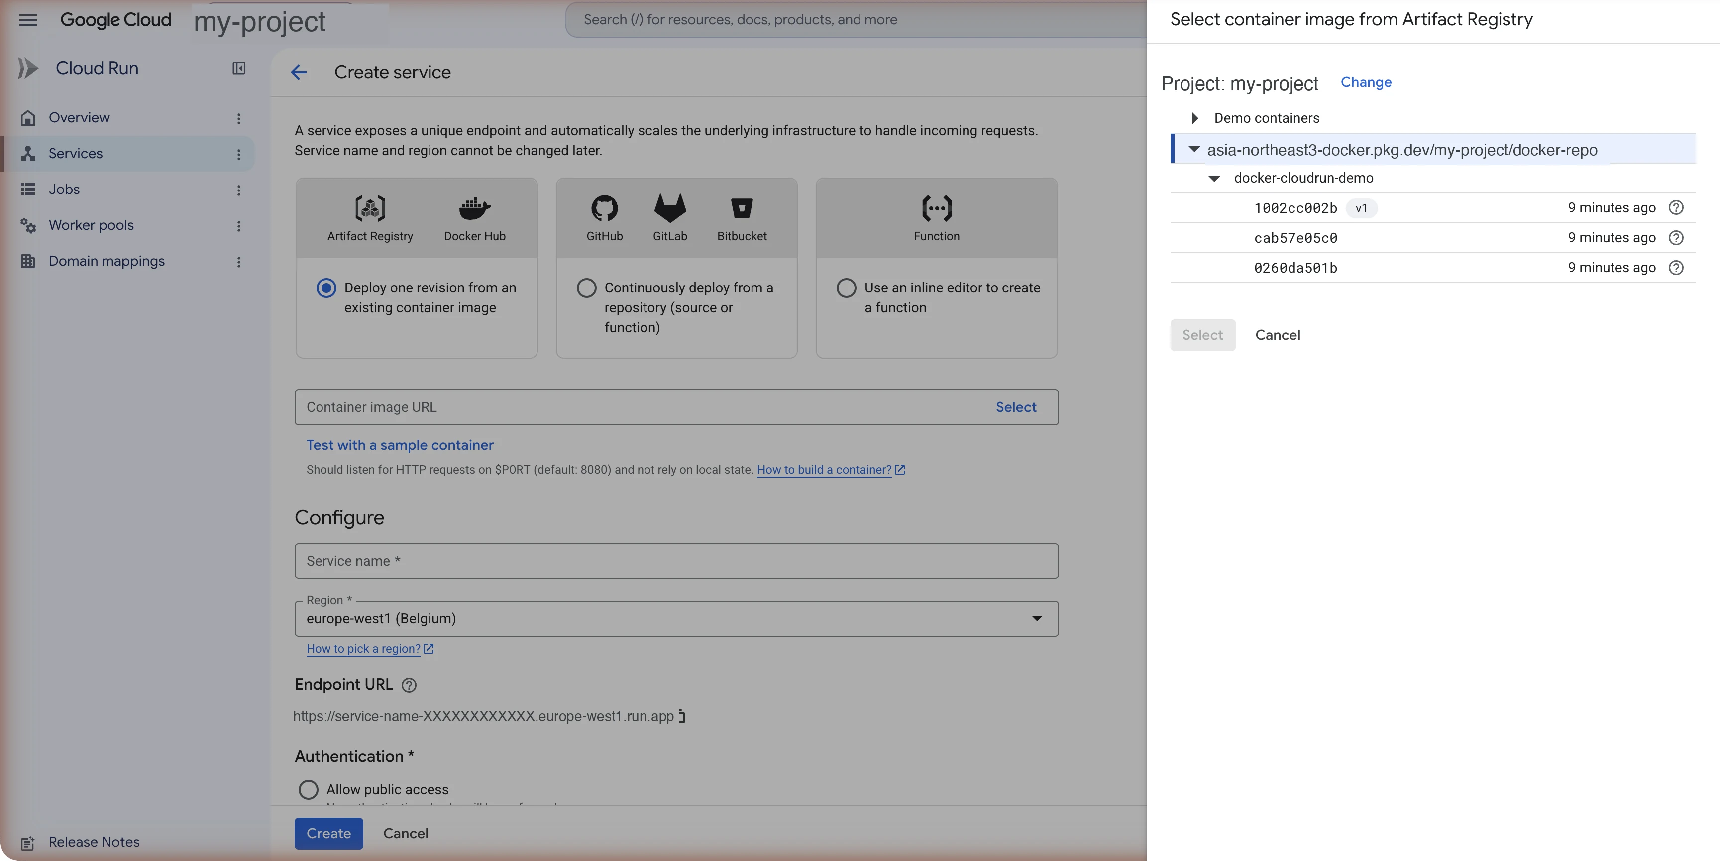Click the Artifact Registry source icon
This screenshot has width=1720, height=861.
tap(370, 208)
